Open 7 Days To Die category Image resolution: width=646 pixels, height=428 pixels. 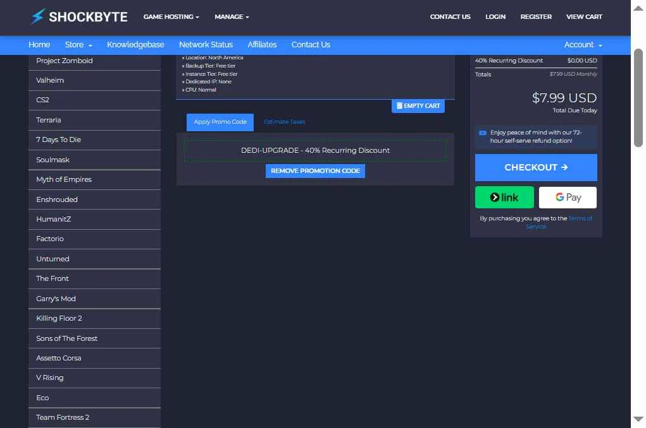pyautogui.click(x=94, y=140)
